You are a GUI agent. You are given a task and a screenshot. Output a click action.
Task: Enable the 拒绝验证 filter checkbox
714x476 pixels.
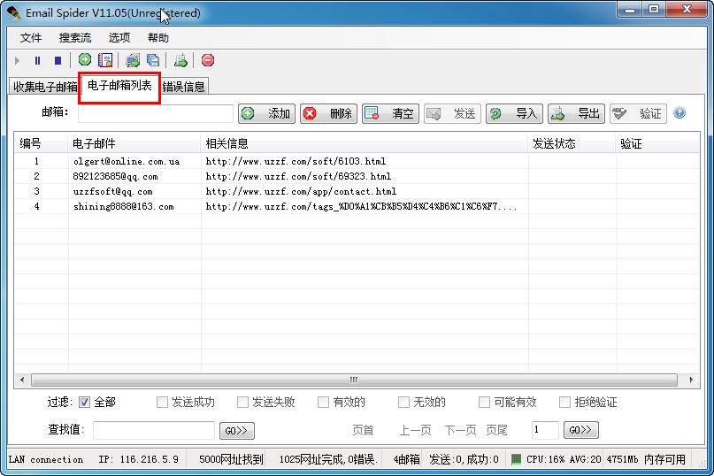pyautogui.click(x=564, y=403)
